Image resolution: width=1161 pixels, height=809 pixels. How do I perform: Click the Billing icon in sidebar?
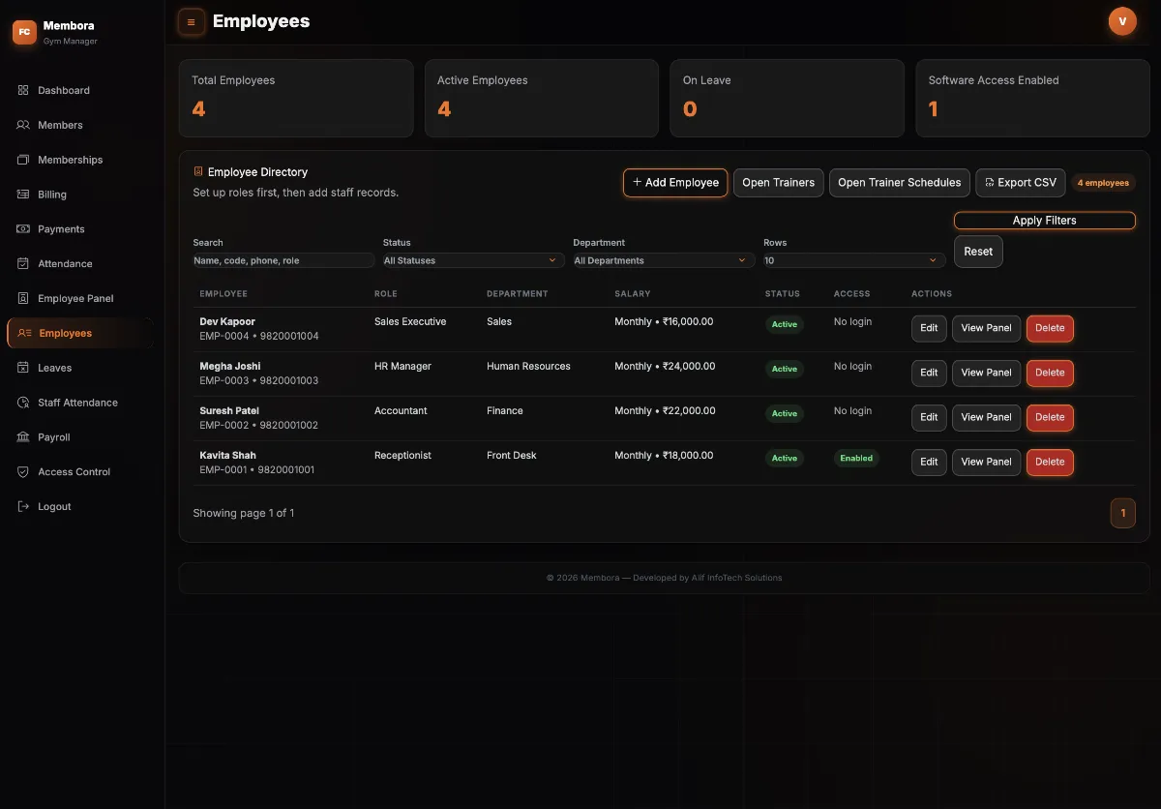23,195
